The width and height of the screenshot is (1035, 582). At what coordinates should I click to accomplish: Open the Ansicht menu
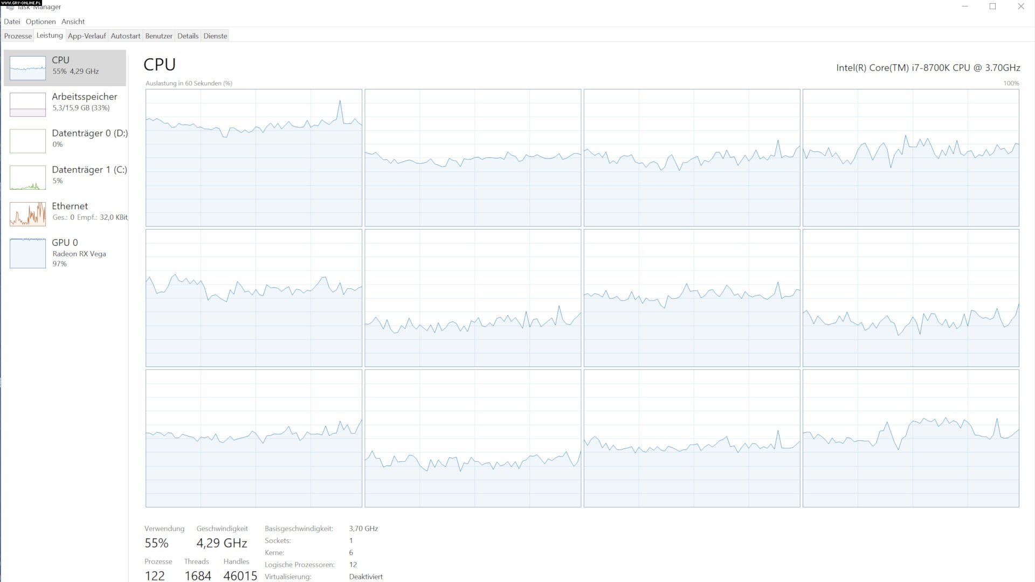pyautogui.click(x=73, y=22)
